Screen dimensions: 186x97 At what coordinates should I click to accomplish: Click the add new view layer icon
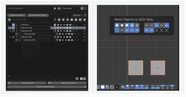(82, 8)
